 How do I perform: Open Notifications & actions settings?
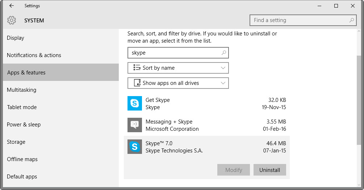pyautogui.click(x=61, y=55)
